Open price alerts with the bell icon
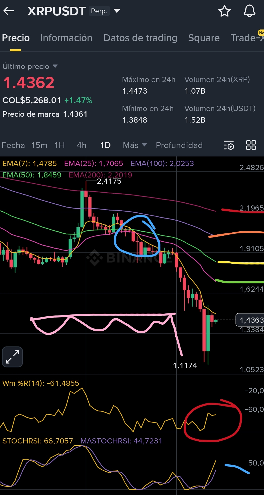This screenshot has width=264, height=495. click(x=249, y=11)
